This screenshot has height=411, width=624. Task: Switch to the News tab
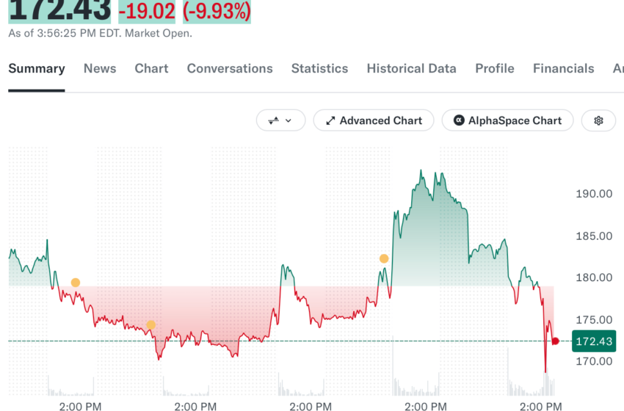click(x=100, y=68)
